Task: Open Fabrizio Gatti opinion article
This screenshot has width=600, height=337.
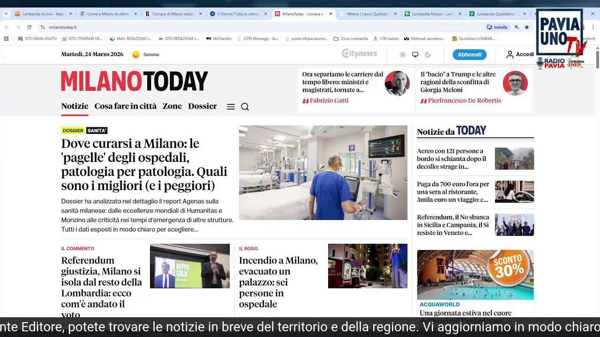Action: (x=343, y=82)
